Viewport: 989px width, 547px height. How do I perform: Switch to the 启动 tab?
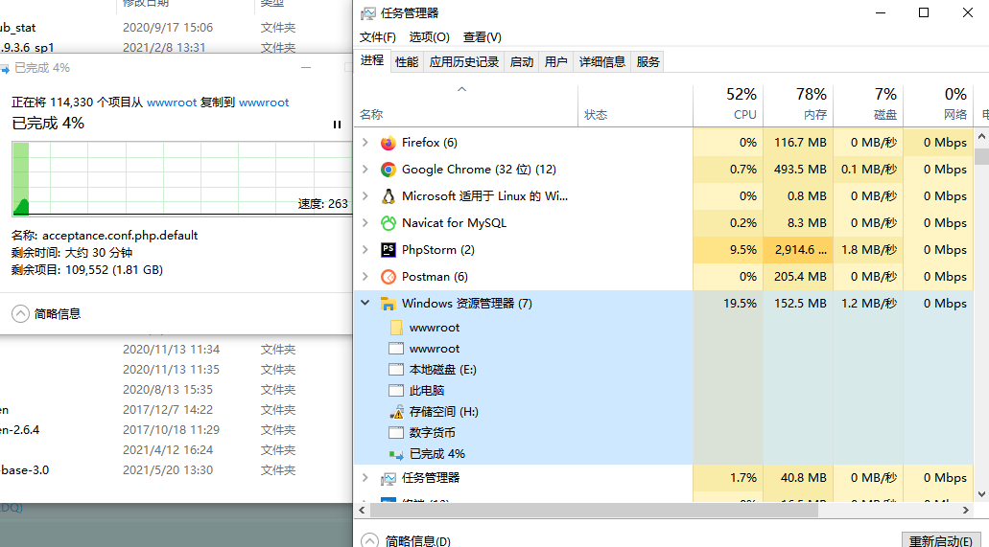click(522, 61)
